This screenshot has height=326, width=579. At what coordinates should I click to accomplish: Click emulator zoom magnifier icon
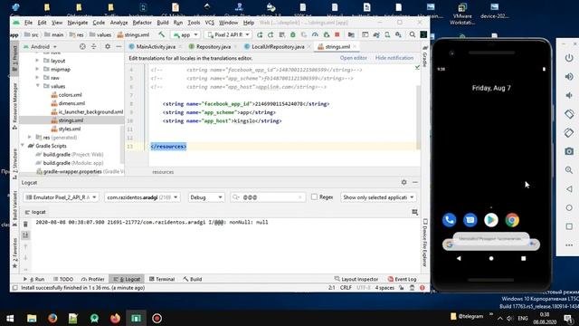[569, 170]
